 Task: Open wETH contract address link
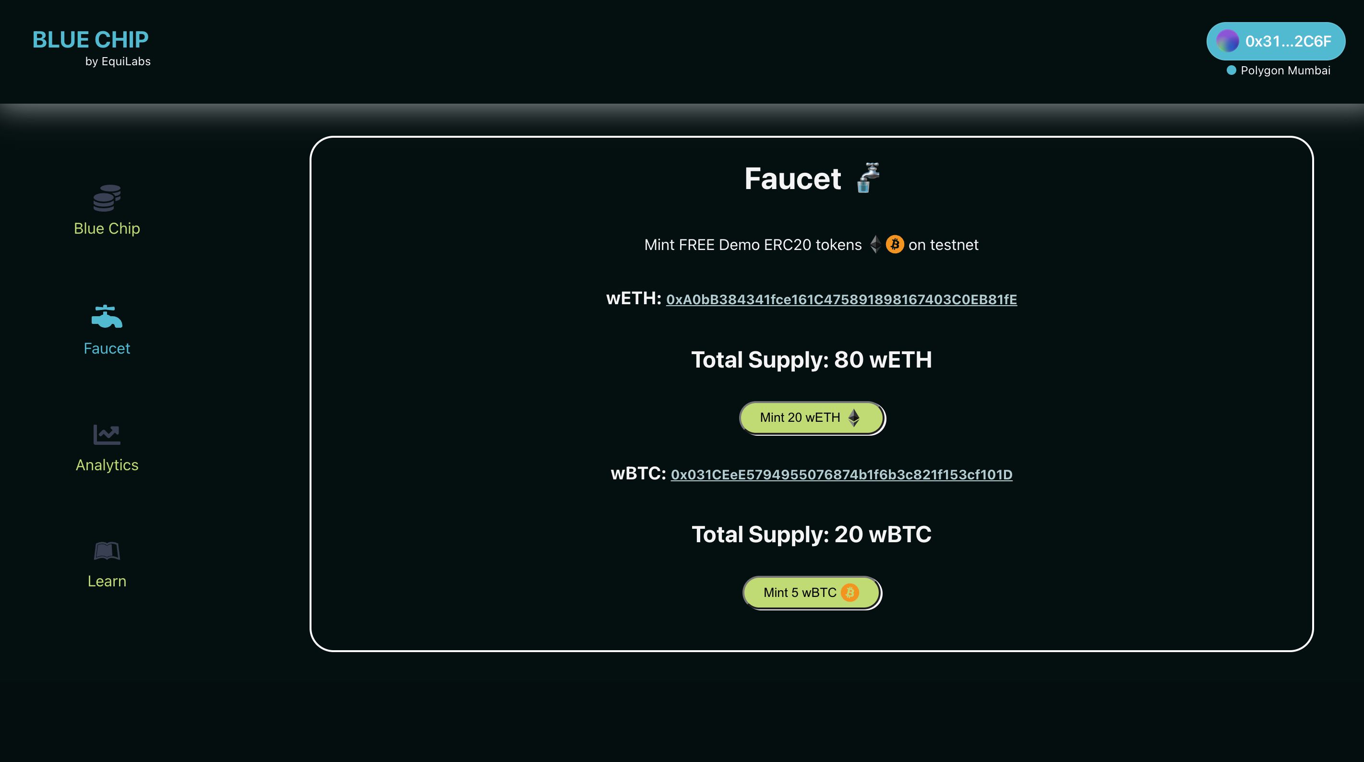pyautogui.click(x=840, y=298)
